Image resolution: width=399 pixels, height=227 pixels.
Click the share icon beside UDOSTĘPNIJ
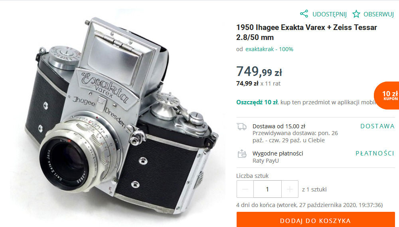304,14
